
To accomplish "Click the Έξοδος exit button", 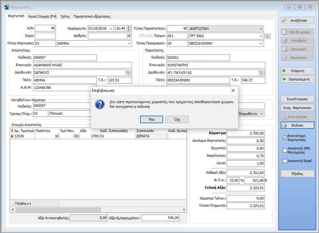I will pos(298,174).
